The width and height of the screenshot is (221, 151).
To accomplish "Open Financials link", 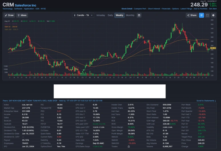I will [166, 9].
